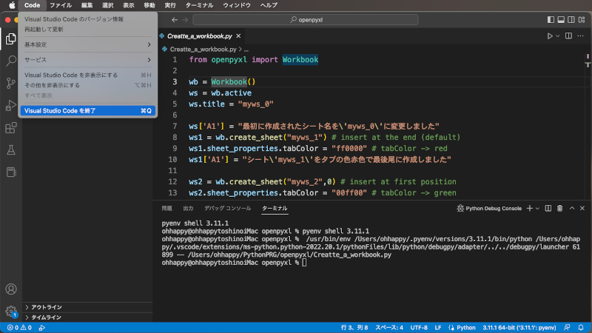Select the Creatte_a_workbook.py editor tab
592x333 pixels.
pyautogui.click(x=199, y=36)
